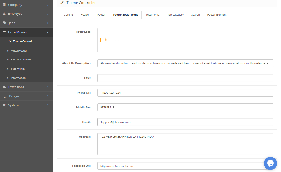Expand the System menu arrow
281x172 pixels.
48,105
